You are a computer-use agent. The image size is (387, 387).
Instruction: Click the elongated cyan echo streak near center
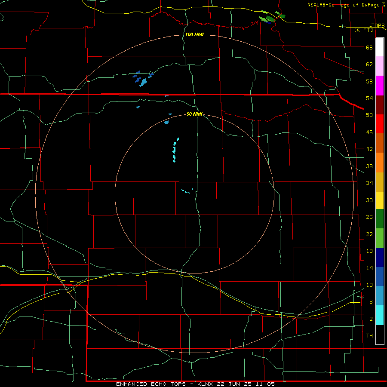point(175,150)
